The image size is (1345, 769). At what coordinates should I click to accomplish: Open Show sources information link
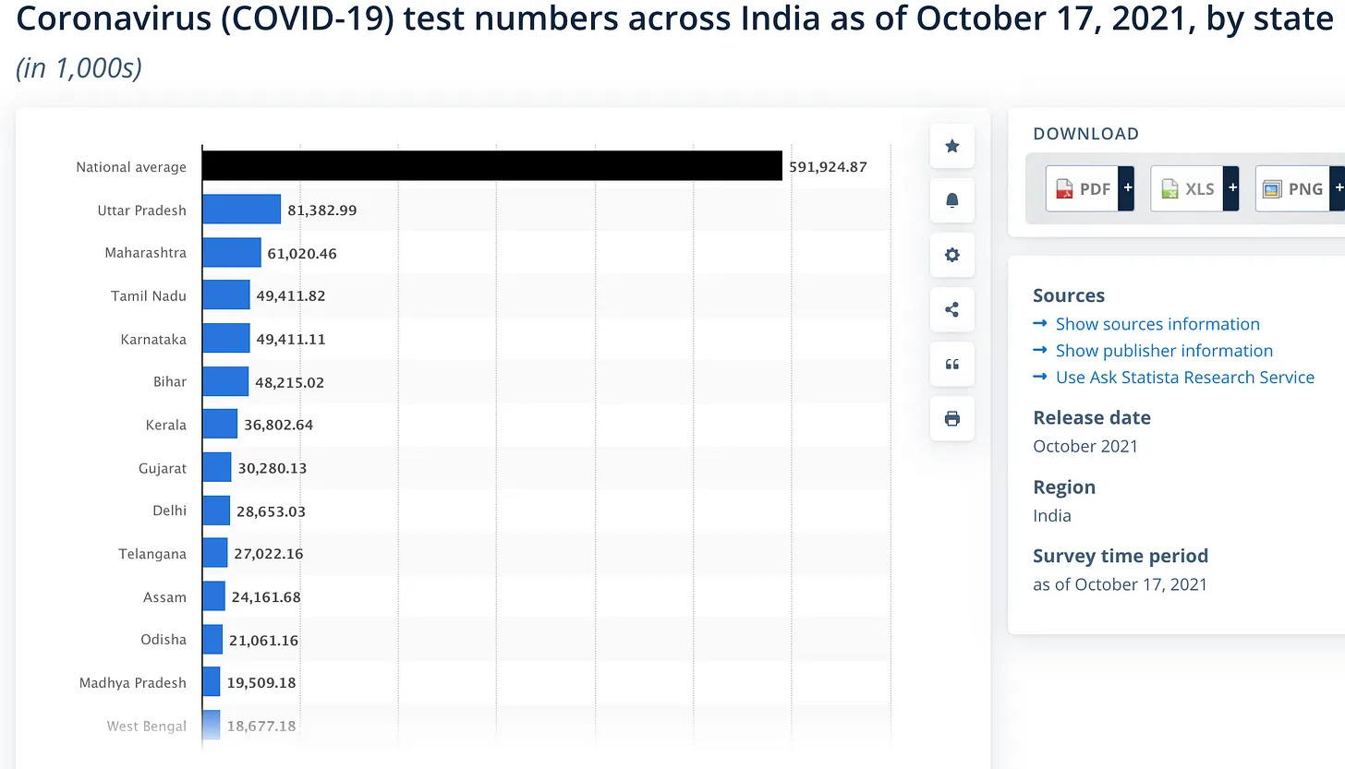coord(1157,324)
